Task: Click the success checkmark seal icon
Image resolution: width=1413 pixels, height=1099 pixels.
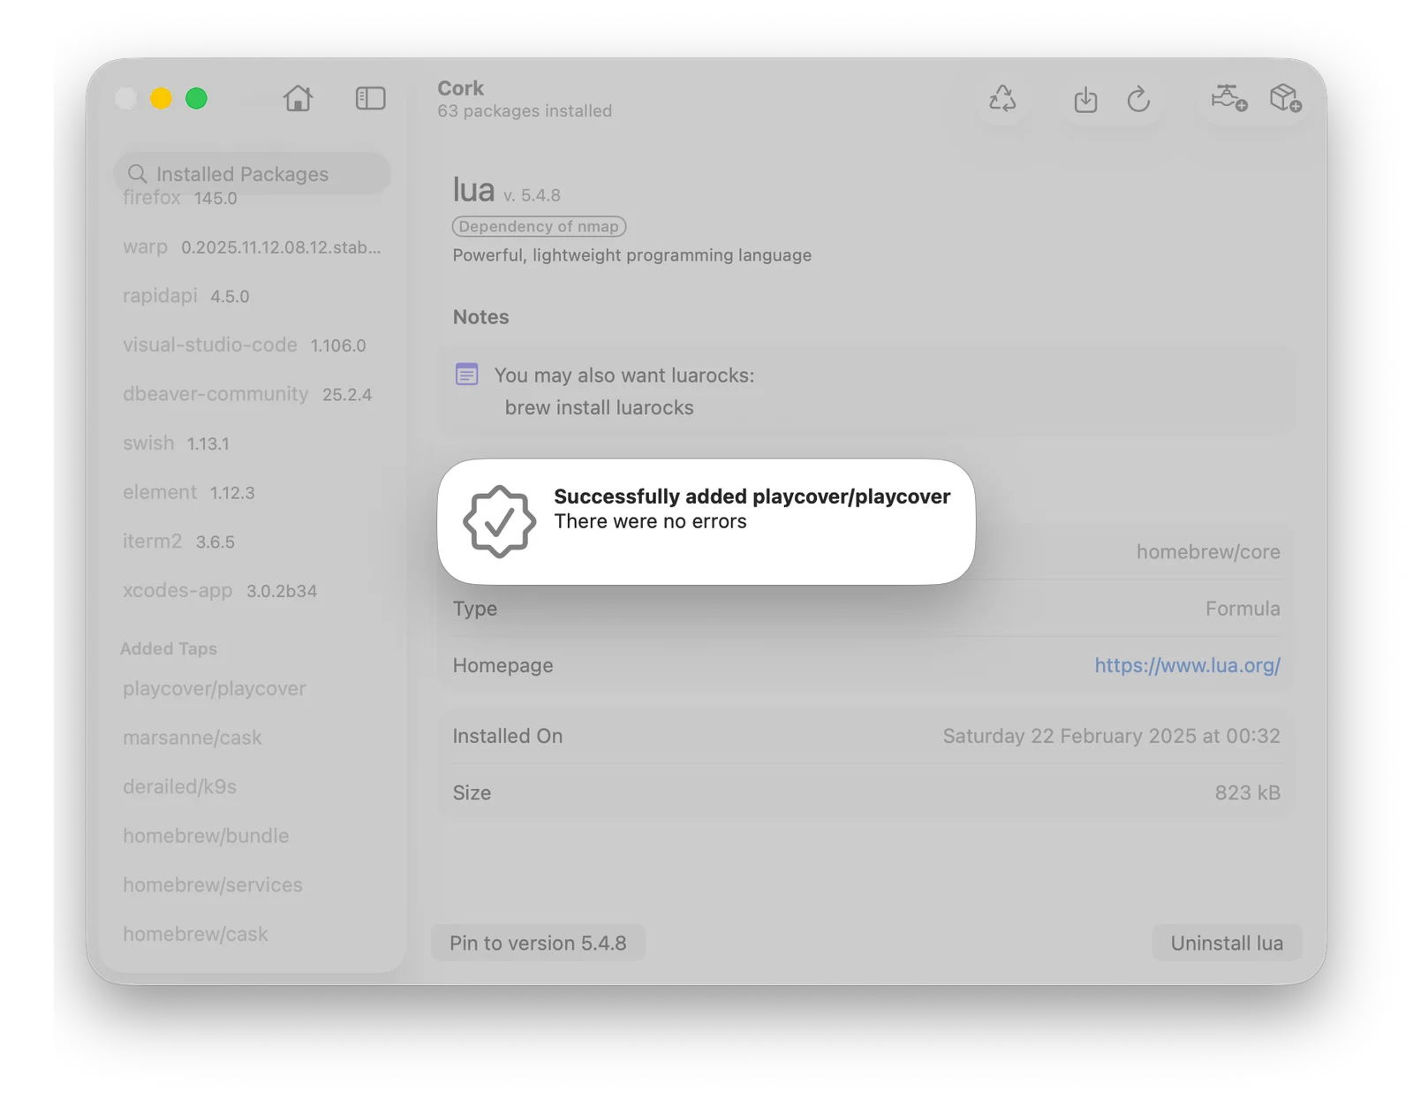Action: coord(499,521)
